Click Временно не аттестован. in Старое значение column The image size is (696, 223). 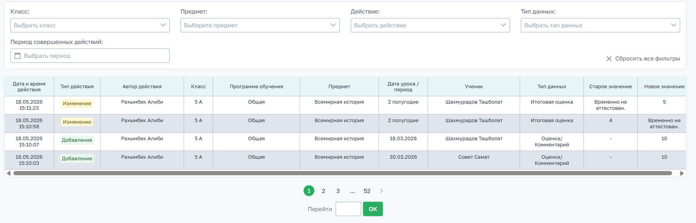611,105
